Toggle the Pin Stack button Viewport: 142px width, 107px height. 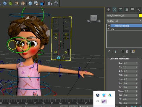click(109, 51)
